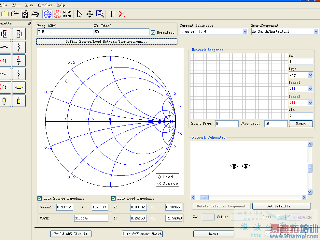The height and width of the screenshot is (240, 320).
Task: Open the Current Schematic dropdown
Action: [x=245, y=32]
